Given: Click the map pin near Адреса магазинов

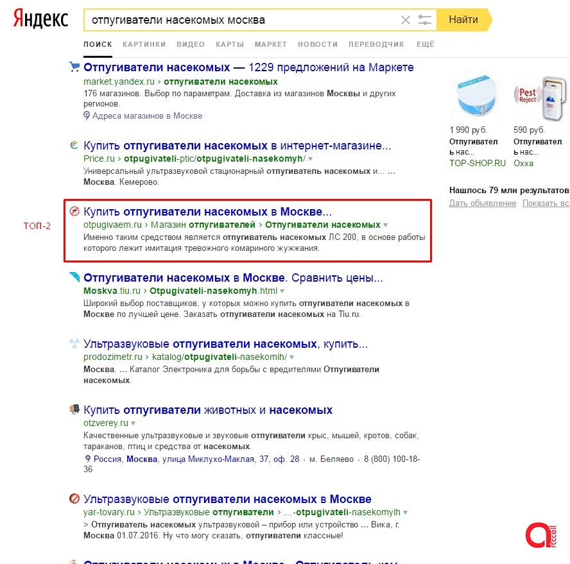Looking at the screenshot, I should coord(87,116).
